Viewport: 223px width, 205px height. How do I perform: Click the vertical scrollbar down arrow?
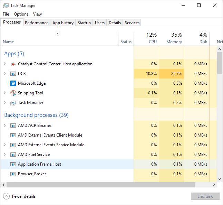point(220,179)
